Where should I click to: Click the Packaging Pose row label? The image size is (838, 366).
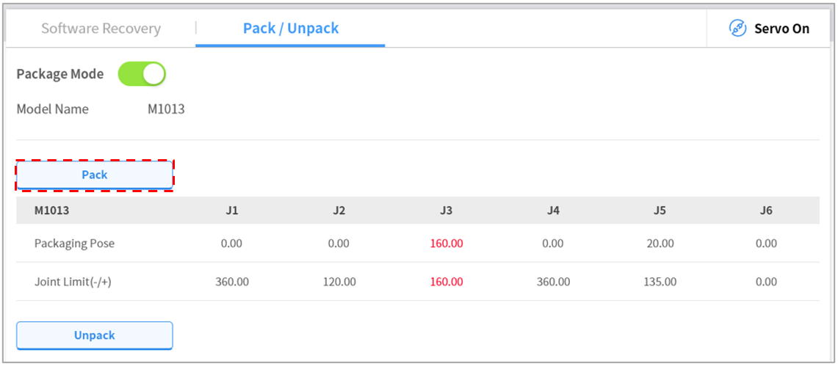74,244
